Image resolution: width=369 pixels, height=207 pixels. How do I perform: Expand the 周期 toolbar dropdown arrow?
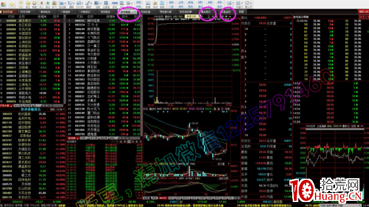click(x=73, y=3)
